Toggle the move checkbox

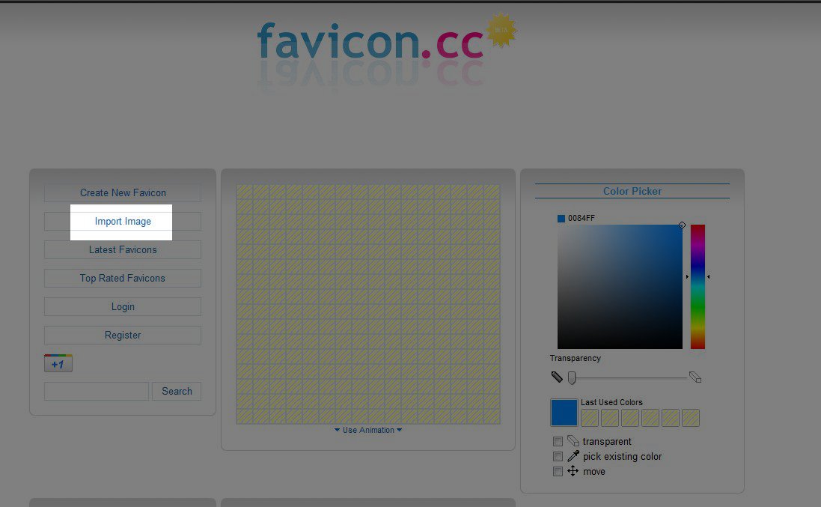point(558,471)
